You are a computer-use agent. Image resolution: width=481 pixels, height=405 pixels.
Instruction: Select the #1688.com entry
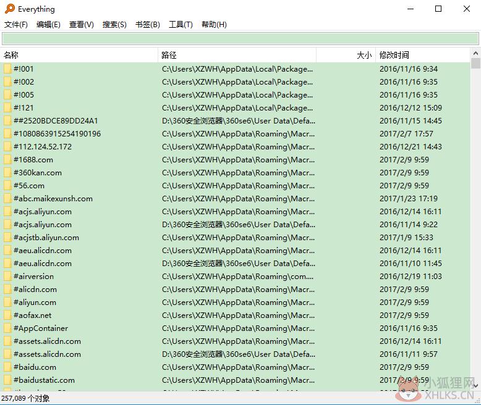click(x=33, y=160)
